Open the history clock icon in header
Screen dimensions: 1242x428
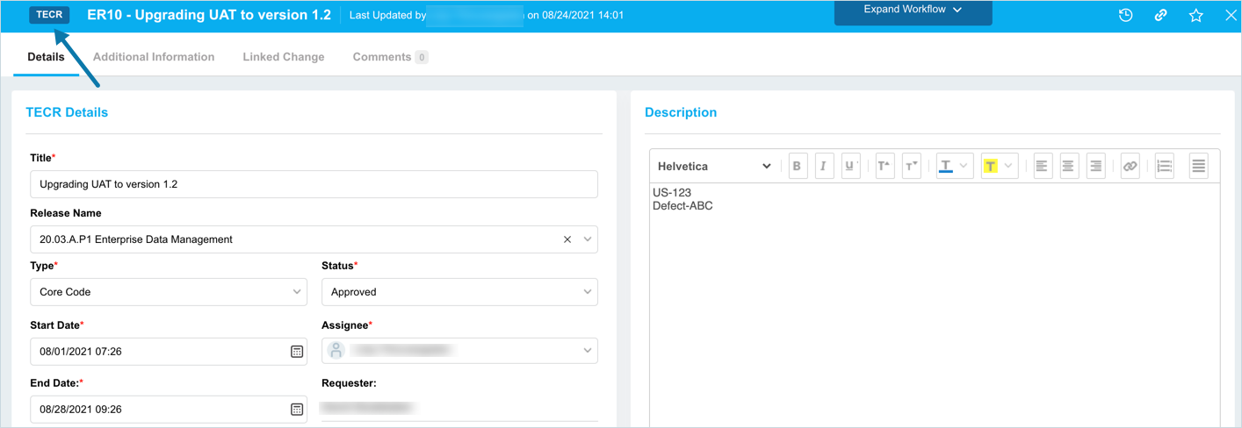[1125, 16]
